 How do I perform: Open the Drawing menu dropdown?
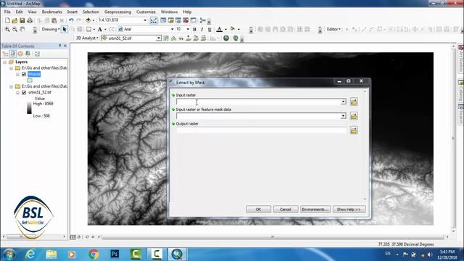click(x=51, y=29)
